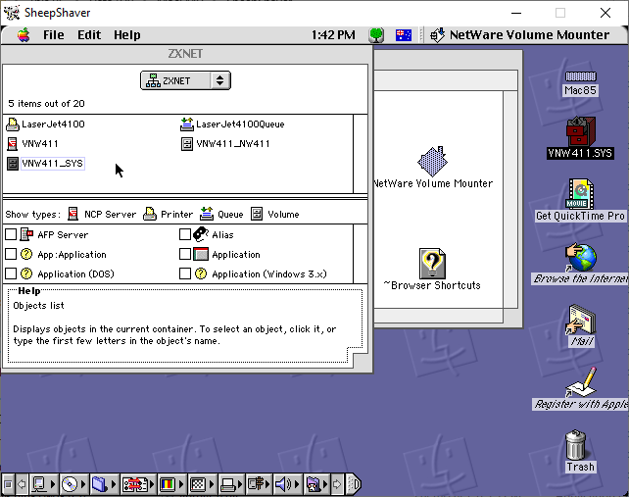Screen dimensions: 629x497
Task: Select the LaserJet4100Queue queue object
Action: pyautogui.click(x=232, y=124)
